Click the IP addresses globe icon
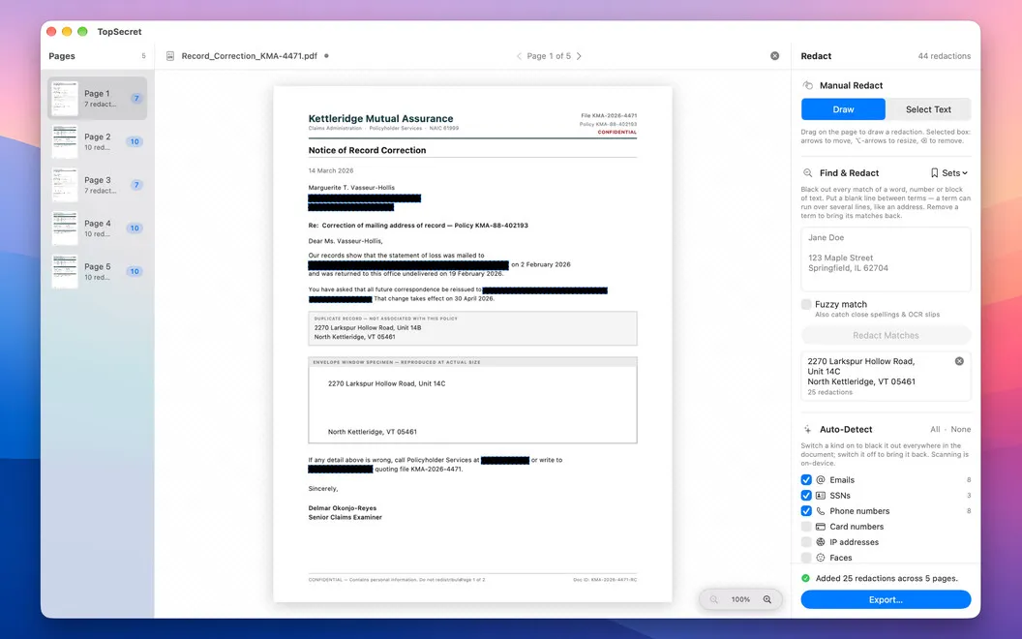Screen dimensions: 1022x639 point(821,542)
